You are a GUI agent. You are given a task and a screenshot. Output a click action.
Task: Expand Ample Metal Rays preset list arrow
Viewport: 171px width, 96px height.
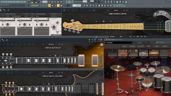click(127, 10)
